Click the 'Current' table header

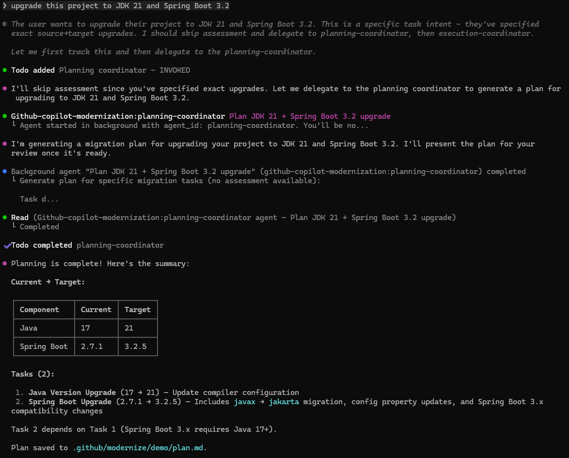coord(96,310)
